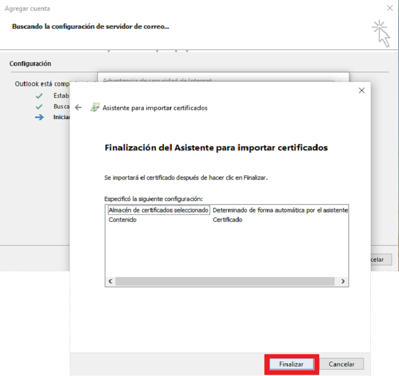Click the horizontal scrollbar track in settings list
The width and height of the screenshot is (399, 376).
point(225,281)
